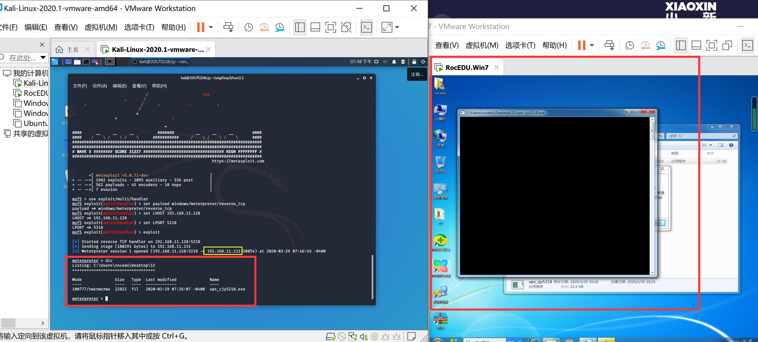Click scroll-right arrow under library tree
The image size is (758, 342).
(43, 323)
